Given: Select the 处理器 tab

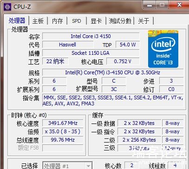Looking at the screenshot, I should [17, 20].
